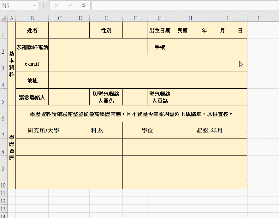Select the e-mail label cell
Image resolution: width=279 pixels, height=218 pixels.
pos(32,64)
